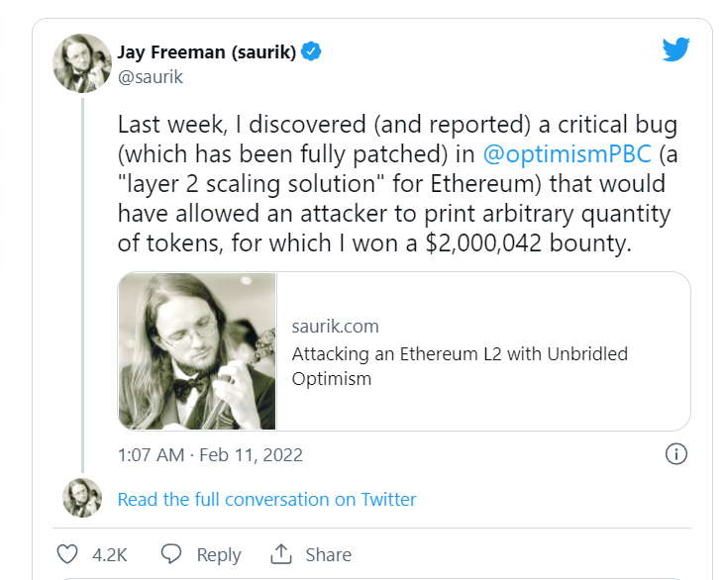The image size is (723, 580).
Task: Click the 4.2K likes count
Action: [109, 554]
